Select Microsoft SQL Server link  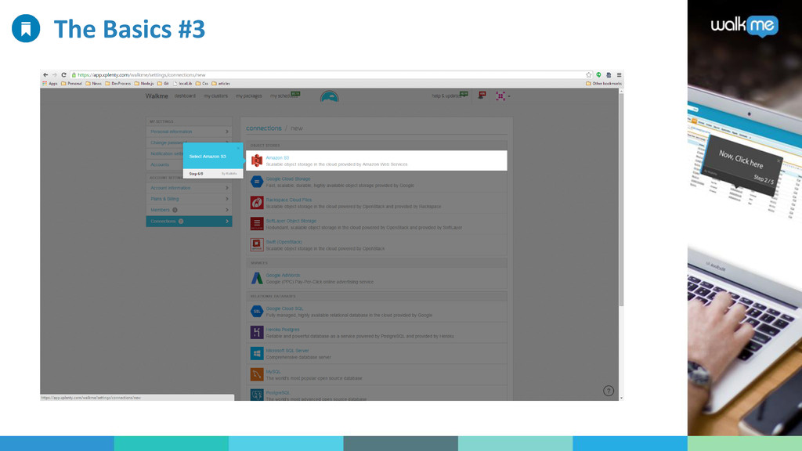(287, 350)
